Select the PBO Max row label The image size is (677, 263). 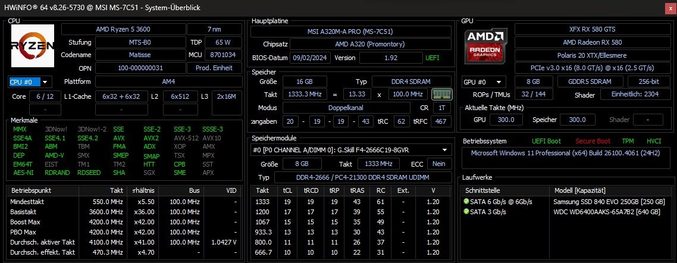[23, 232]
